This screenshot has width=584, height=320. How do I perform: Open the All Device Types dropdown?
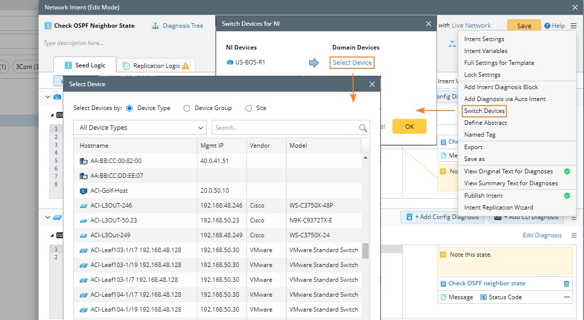point(140,128)
